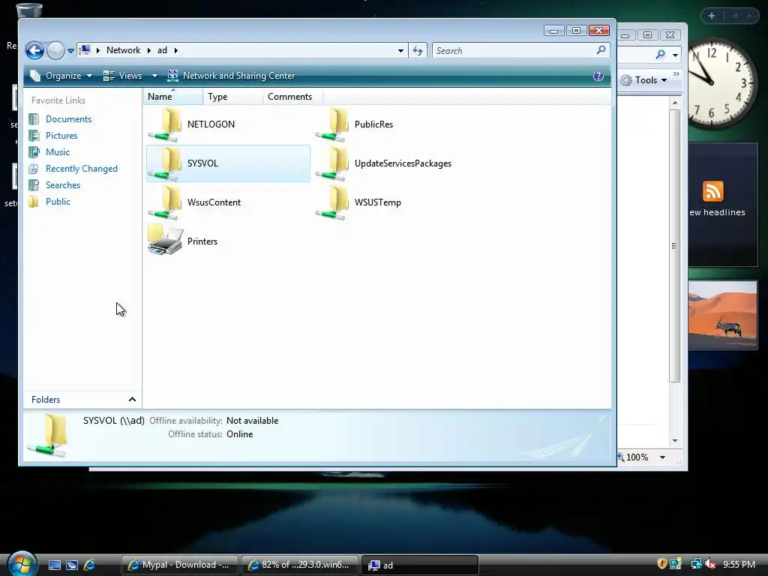The height and width of the screenshot is (576, 768).
Task: Sort by the Name column header
Action: coord(173,97)
